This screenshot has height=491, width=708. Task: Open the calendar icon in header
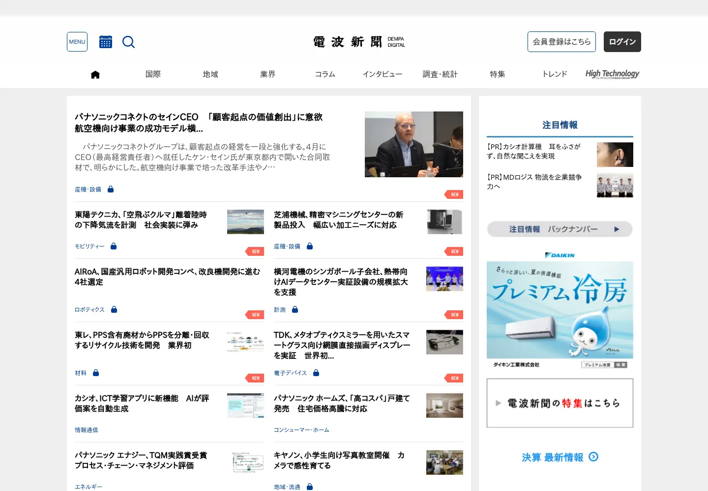106,42
